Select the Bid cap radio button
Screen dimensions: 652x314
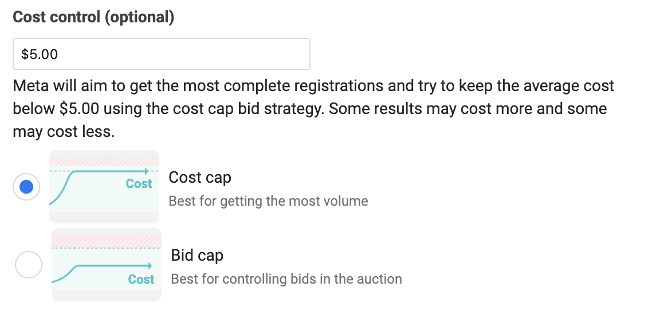point(29,265)
